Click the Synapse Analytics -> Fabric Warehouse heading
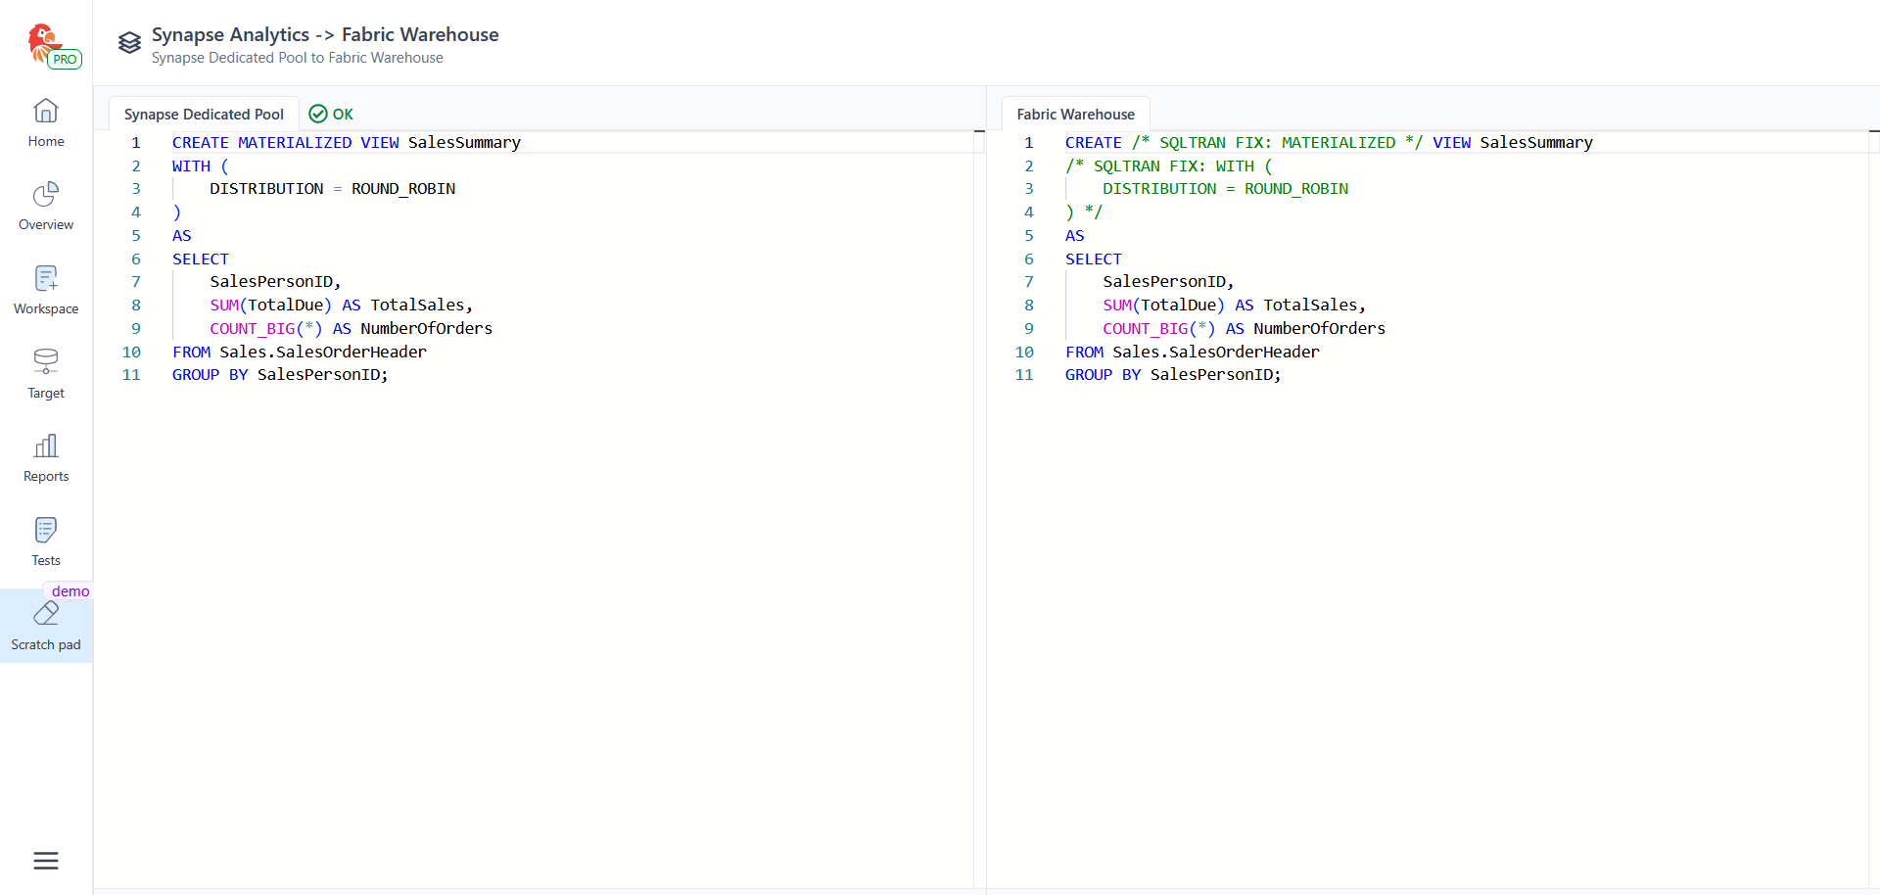This screenshot has height=895, width=1880. click(325, 34)
